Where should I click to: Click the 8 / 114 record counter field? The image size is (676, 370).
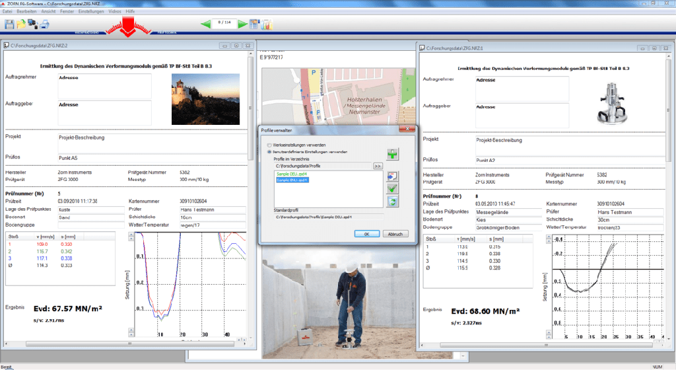coord(224,23)
